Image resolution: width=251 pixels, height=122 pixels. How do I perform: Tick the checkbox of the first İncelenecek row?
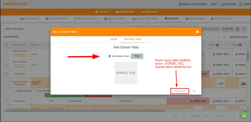pyautogui.click(x=6, y=54)
